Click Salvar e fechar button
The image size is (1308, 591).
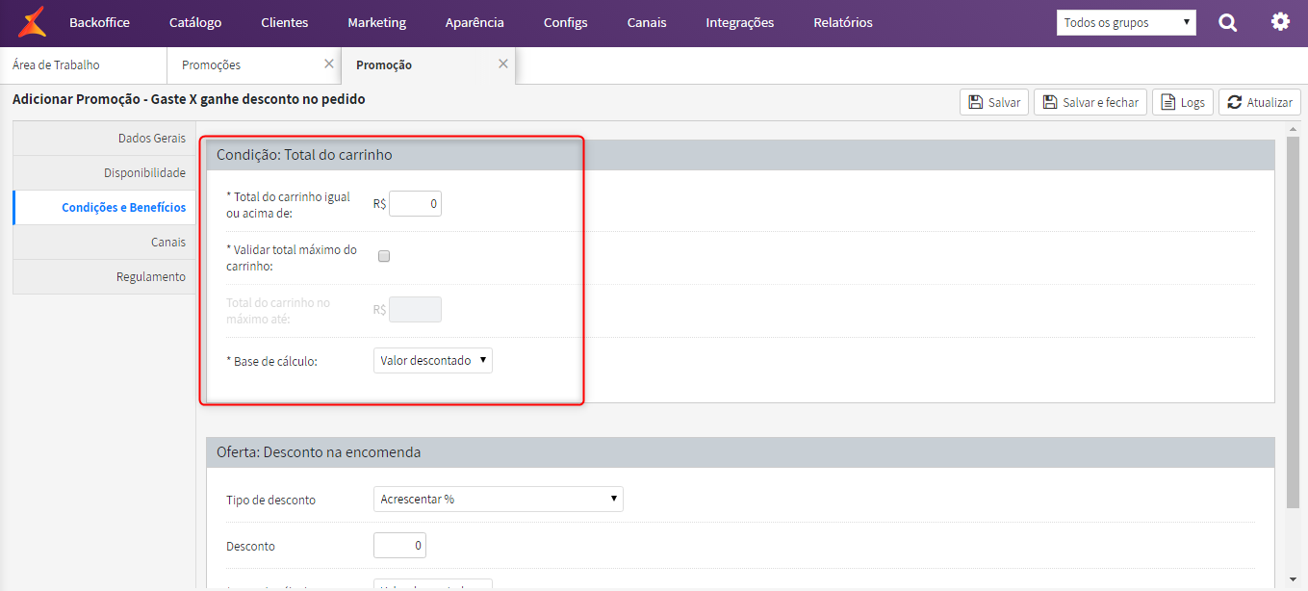[x=1090, y=102]
